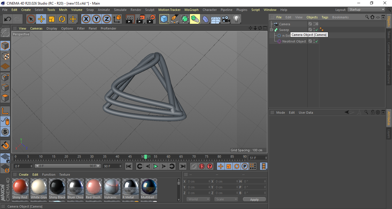Add a Cube primitive object

(164, 19)
